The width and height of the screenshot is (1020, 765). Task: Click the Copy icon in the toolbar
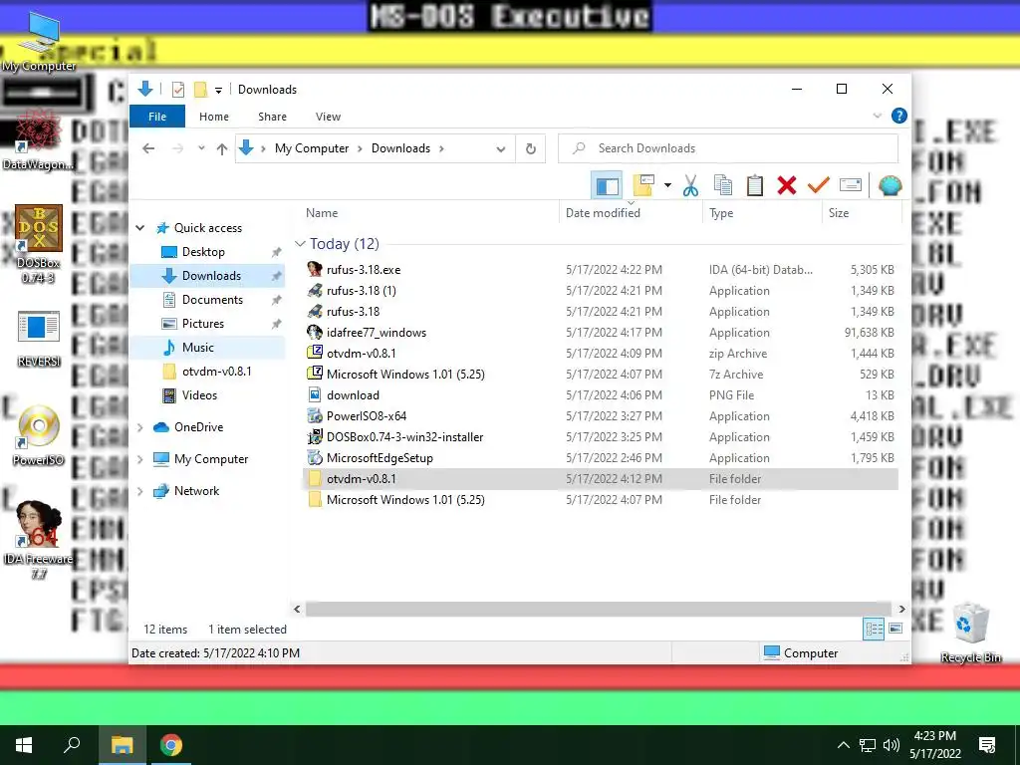click(x=723, y=186)
